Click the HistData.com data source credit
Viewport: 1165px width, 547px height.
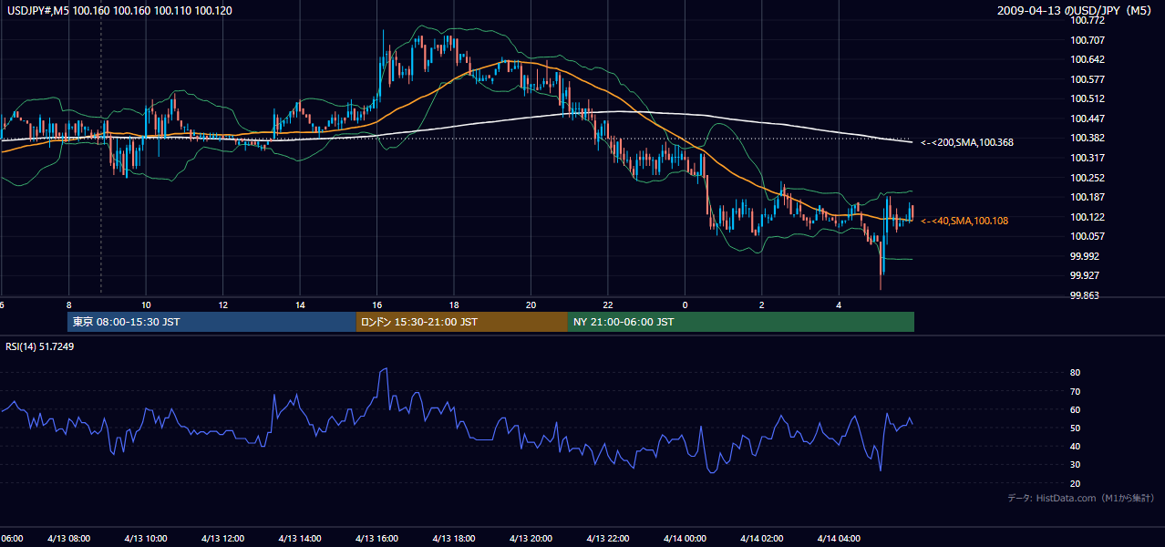click(x=1081, y=498)
